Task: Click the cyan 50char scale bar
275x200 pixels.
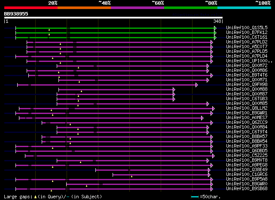Action: click(195, 197)
